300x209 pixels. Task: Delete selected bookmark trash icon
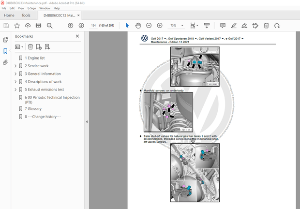(x=30, y=46)
